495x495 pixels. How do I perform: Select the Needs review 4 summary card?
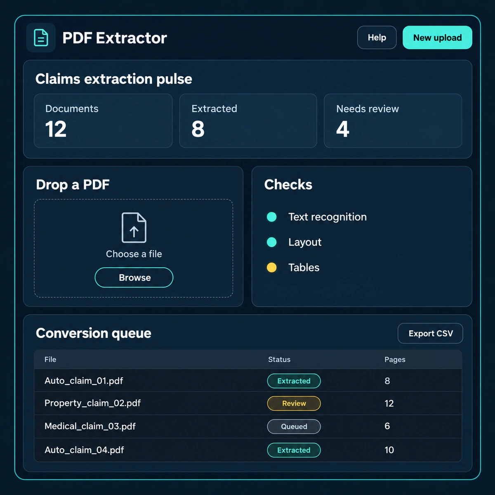[393, 121]
